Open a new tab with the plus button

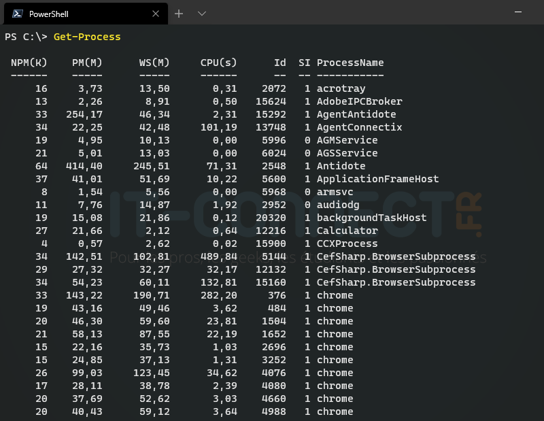click(180, 14)
